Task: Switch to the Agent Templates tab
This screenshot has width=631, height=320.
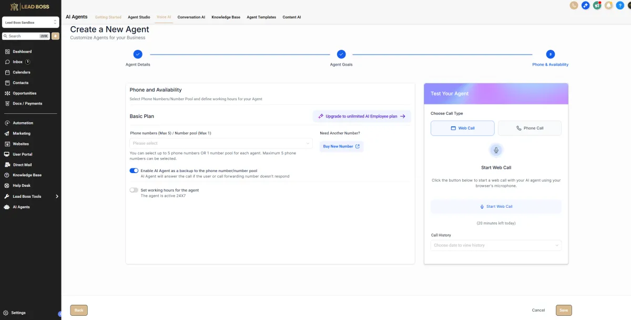Action: point(261,17)
